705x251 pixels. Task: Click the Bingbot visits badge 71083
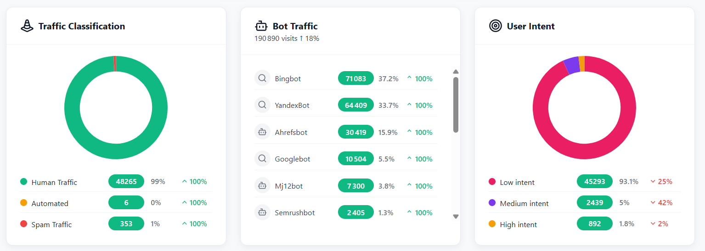click(355, 78)
